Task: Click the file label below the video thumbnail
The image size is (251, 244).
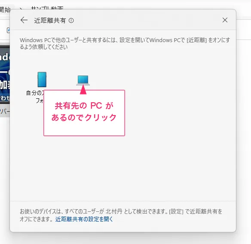Action: click(x=5, y=111)
